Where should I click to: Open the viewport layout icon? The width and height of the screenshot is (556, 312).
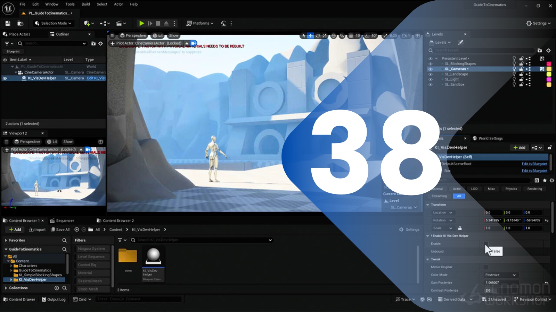click(418, 35)
